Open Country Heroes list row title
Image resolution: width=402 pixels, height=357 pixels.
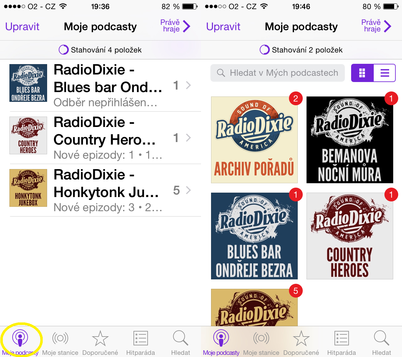[x=105, y=131]
